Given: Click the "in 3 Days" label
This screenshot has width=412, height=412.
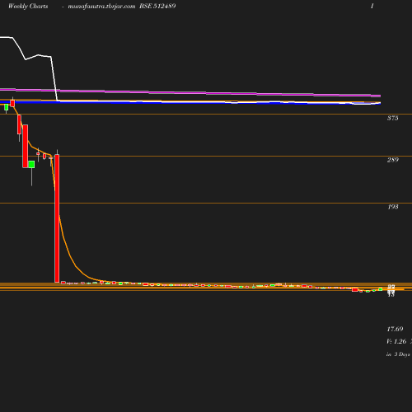Looking at the screenshot, I should [x=398, y=354].
